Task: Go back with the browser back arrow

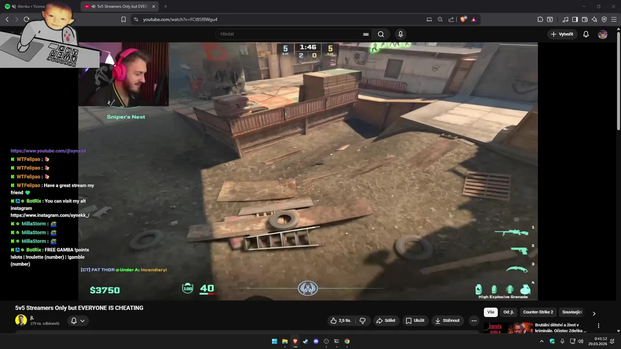Action: [7, 19]
